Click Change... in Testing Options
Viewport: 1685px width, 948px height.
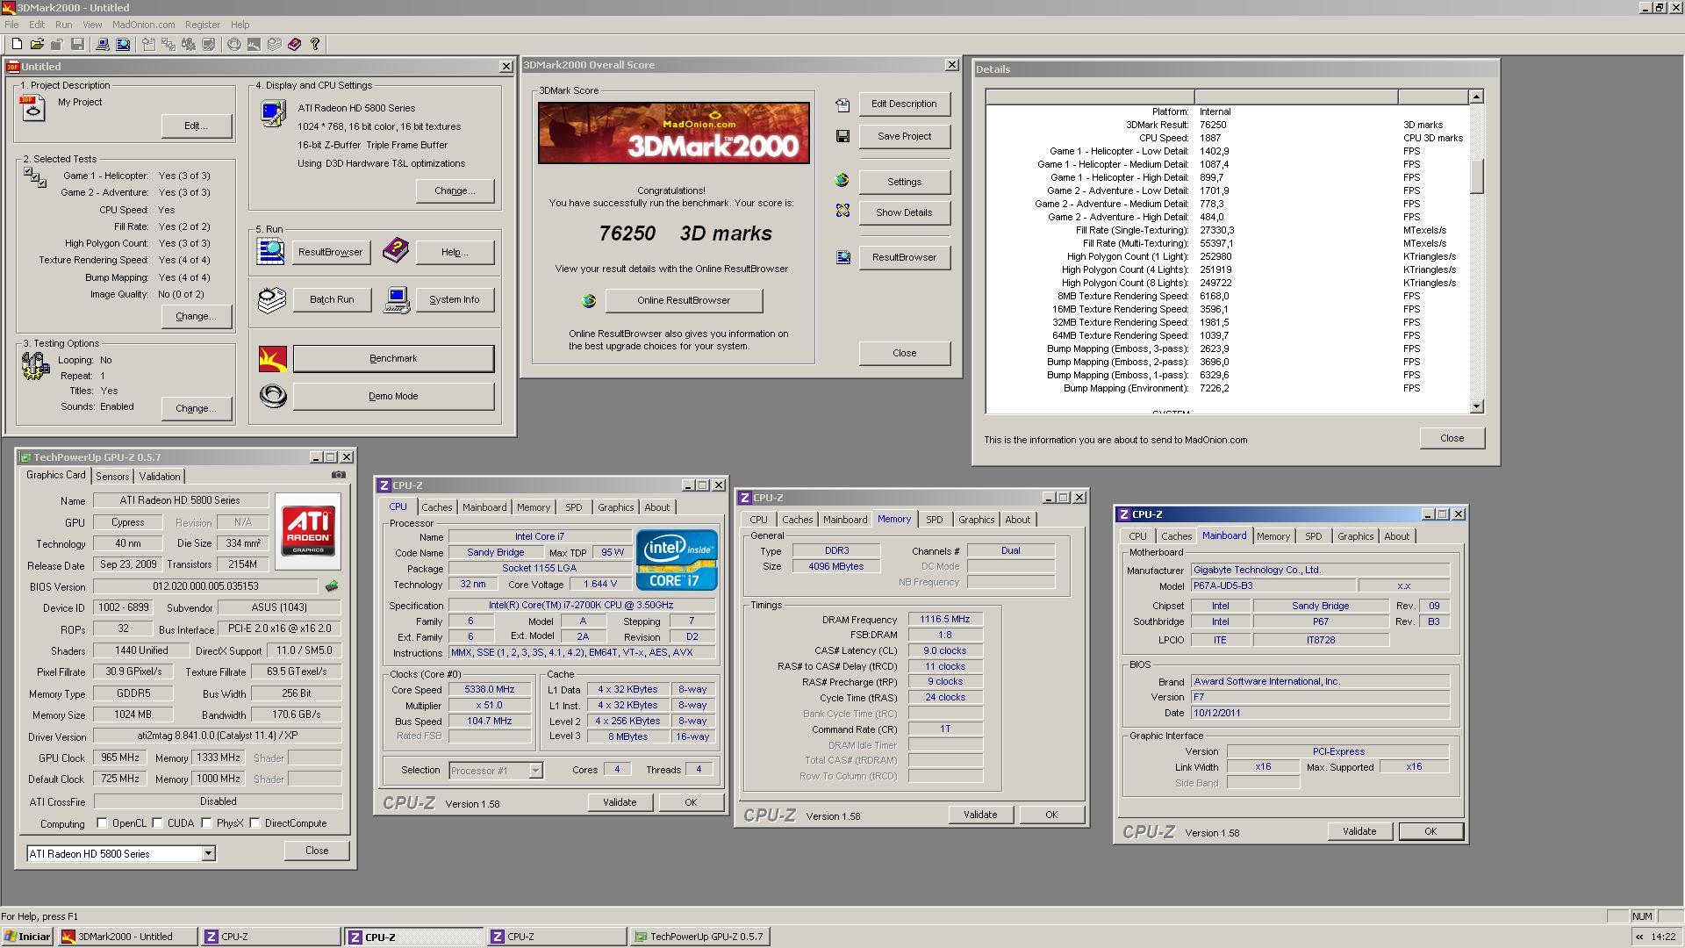197,408
